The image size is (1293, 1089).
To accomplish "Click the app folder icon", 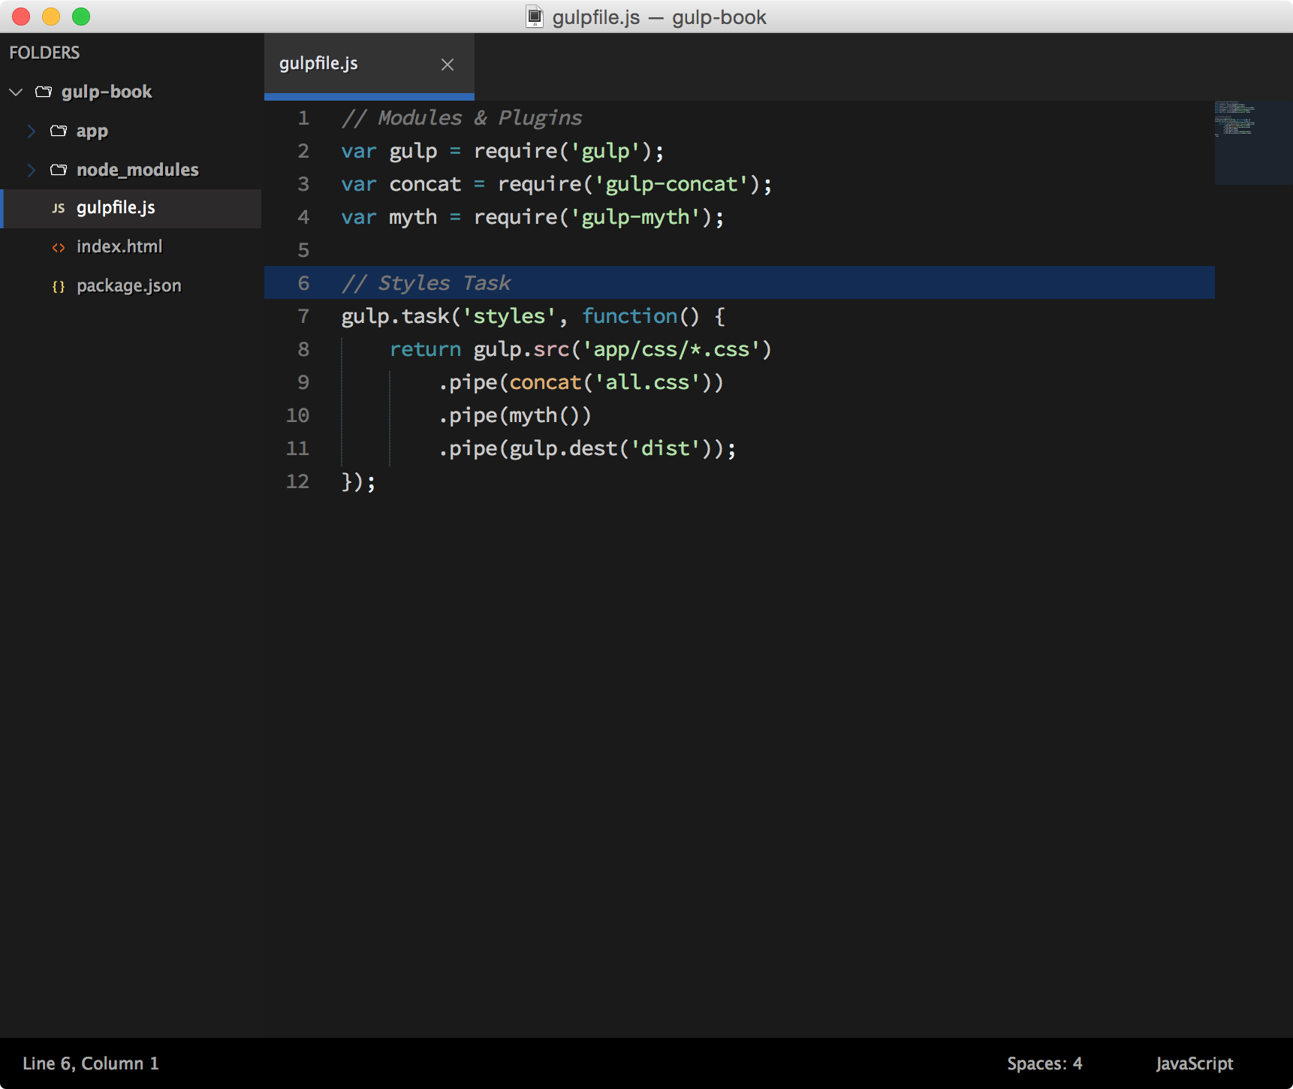I will [x=59, y=131].
